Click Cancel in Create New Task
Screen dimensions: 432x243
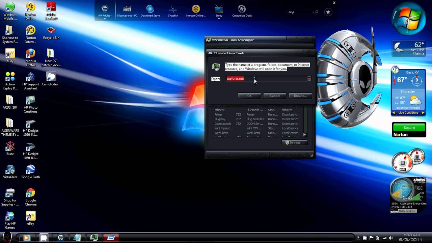coord(275,96)
